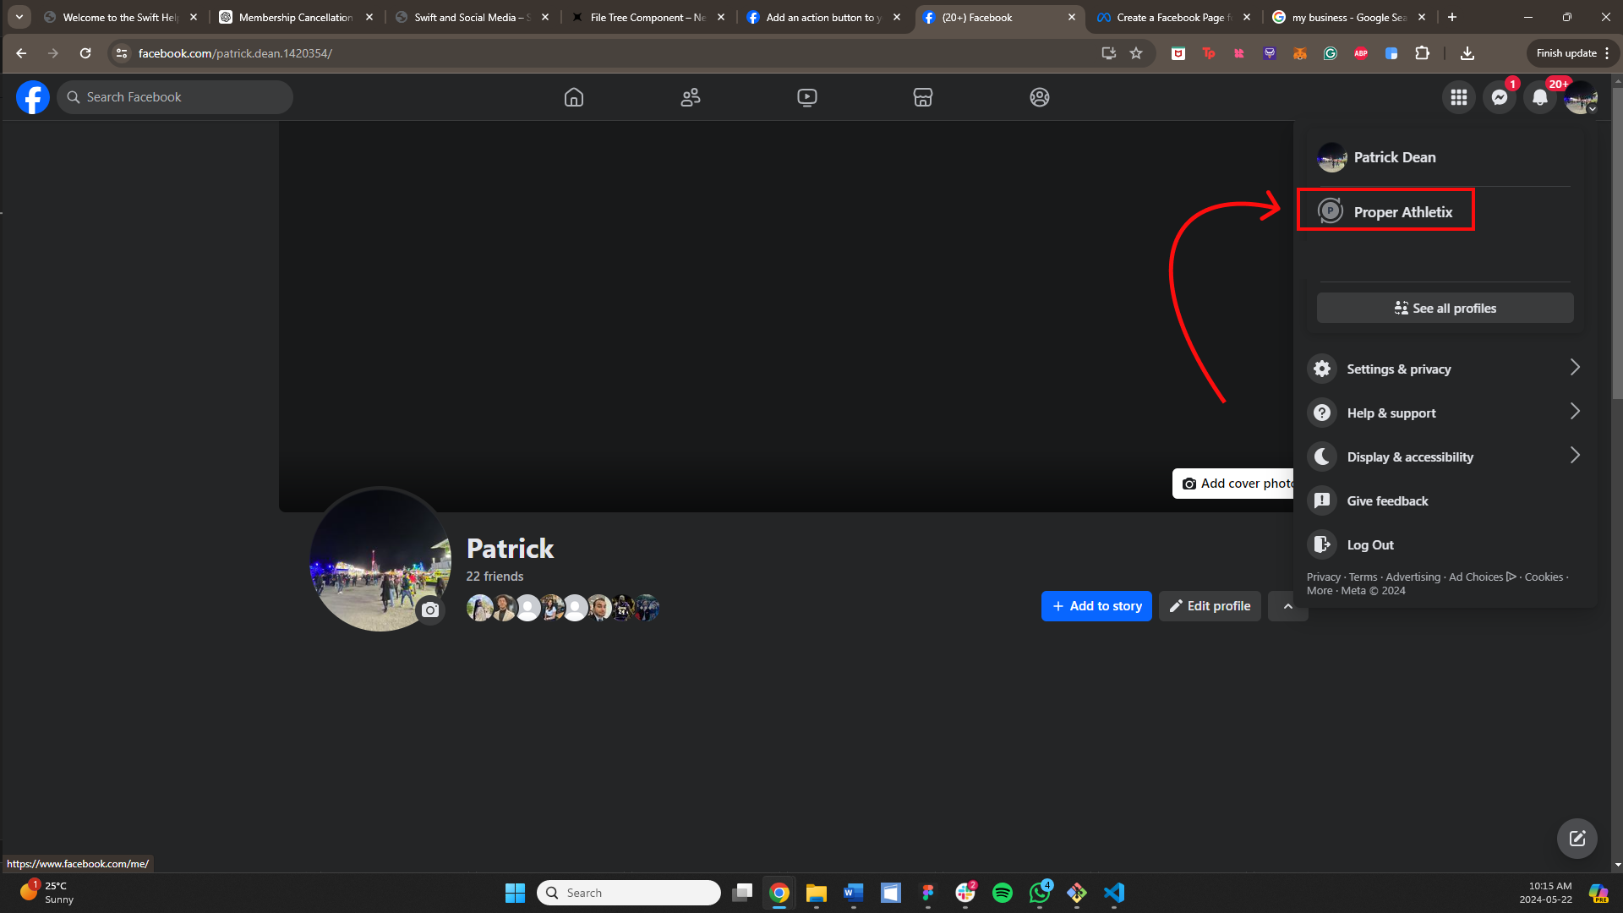
Task: Collapse the profile suggestions chevron button
Action: pos(1287,606)
